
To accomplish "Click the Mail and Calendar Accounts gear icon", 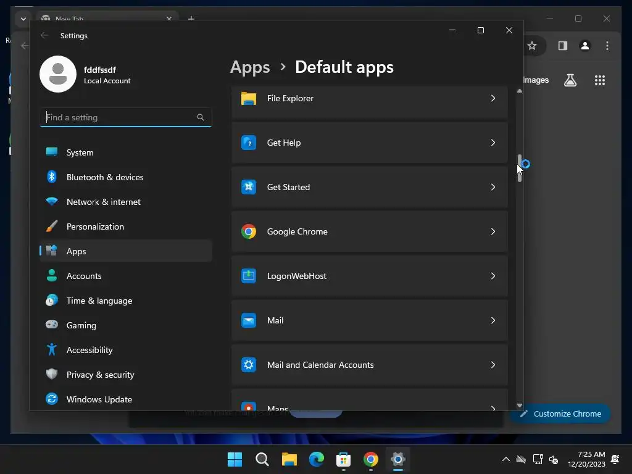I will 249,365.
